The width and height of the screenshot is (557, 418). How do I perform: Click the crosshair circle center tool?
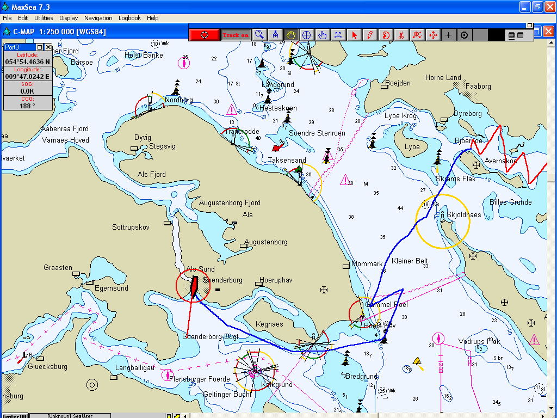pos(306,35)
